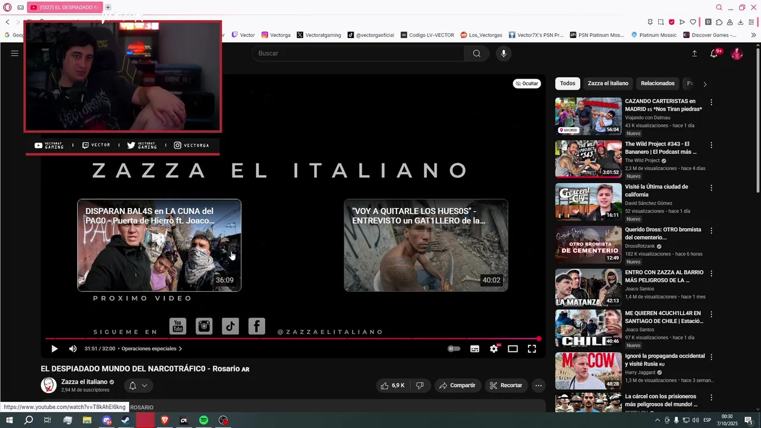Open the Windows Start menu
The width and height of the screenshot is (761, 428).
coord(9,420)
